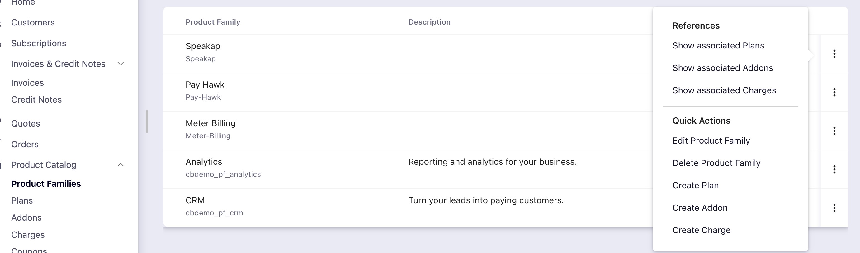Toggle the Invoices & Credit Notes chevron
Image resolution: width=860 pixels, height=253 pixels.
point(121,64)
